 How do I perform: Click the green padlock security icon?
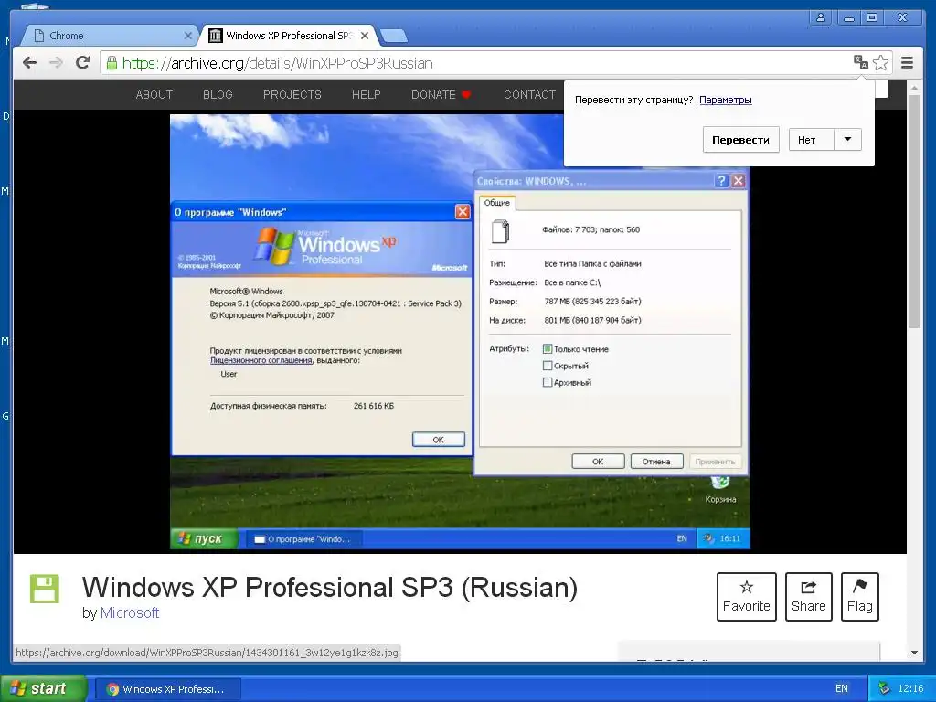point(112,63)
